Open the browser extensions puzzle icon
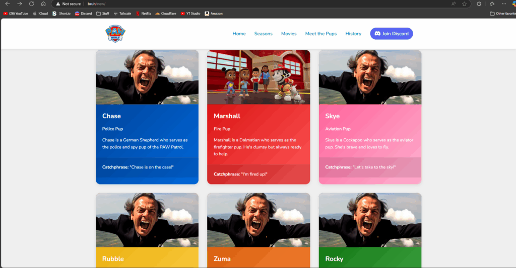The height and width of the screenshot is (268, 516). pos(479,4)
